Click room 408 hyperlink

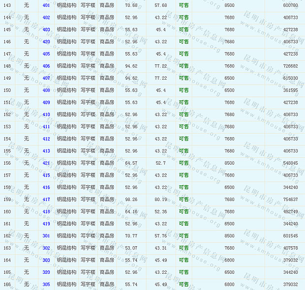pos(46,90)
